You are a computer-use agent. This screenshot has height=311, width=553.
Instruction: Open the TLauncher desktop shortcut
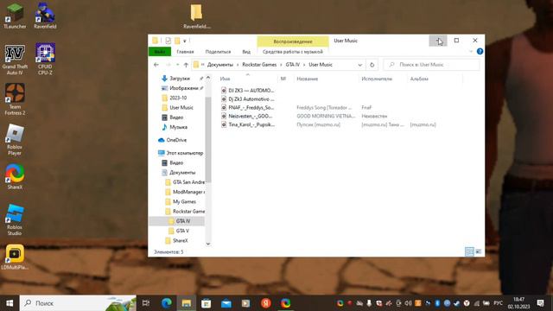15,16
